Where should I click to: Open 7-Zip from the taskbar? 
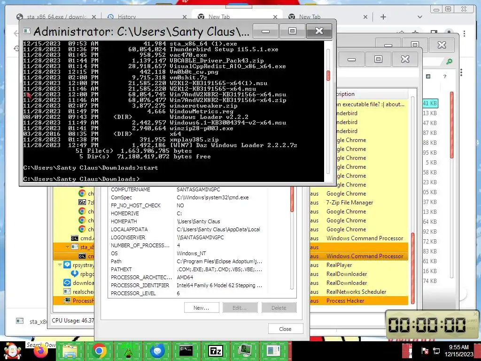tap(215, 351)
